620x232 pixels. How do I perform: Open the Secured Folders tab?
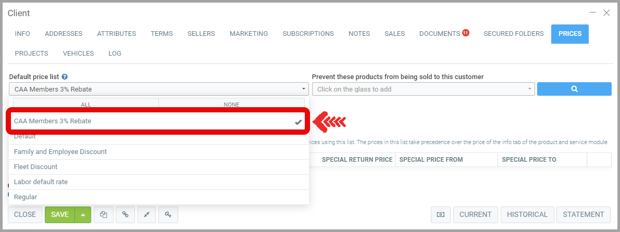coord(513,34)
